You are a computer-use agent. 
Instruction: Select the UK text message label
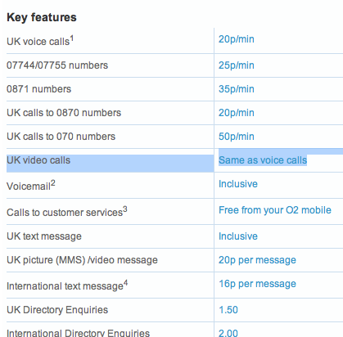pyautogui.click(x=44, y=236)
